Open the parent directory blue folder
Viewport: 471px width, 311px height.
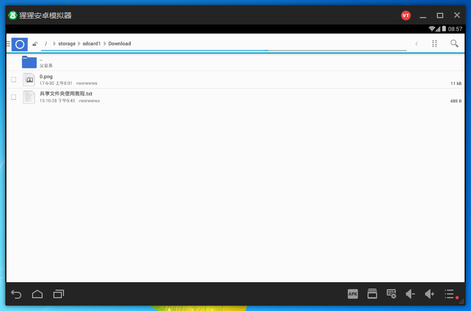[x=29, y=62]
